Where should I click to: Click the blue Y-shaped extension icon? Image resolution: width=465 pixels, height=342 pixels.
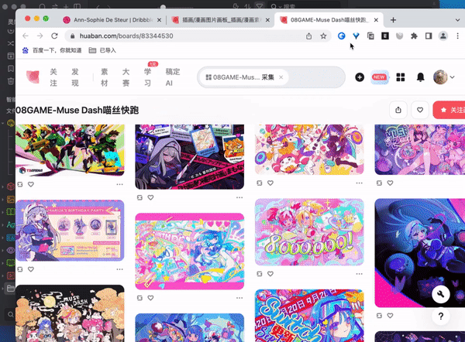point(356,36)
